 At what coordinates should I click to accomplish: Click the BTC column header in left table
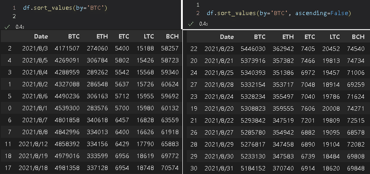click(74, 37)
